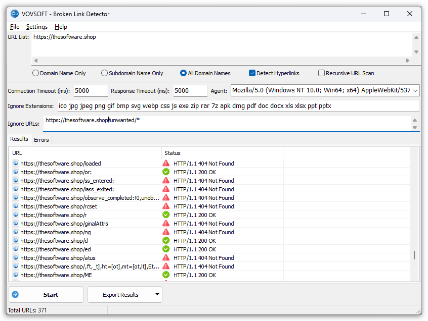428x321 pixels.
Task: Click into the Ignore URLs text area
Action: click(x=227, y=123)
